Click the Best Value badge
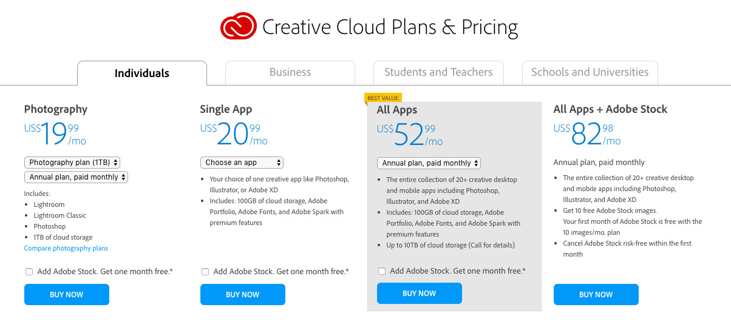Image resolution: width=731 pixels, height=330 pixels. pyautogui.click(x=382, y=98)
